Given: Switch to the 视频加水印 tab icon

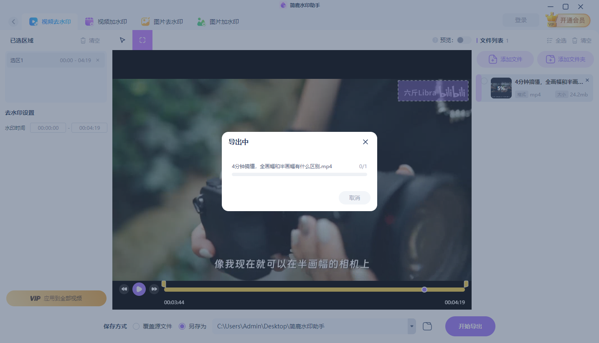Looking at the screenshot, I should pyautogui.click(x=89, y=22).
